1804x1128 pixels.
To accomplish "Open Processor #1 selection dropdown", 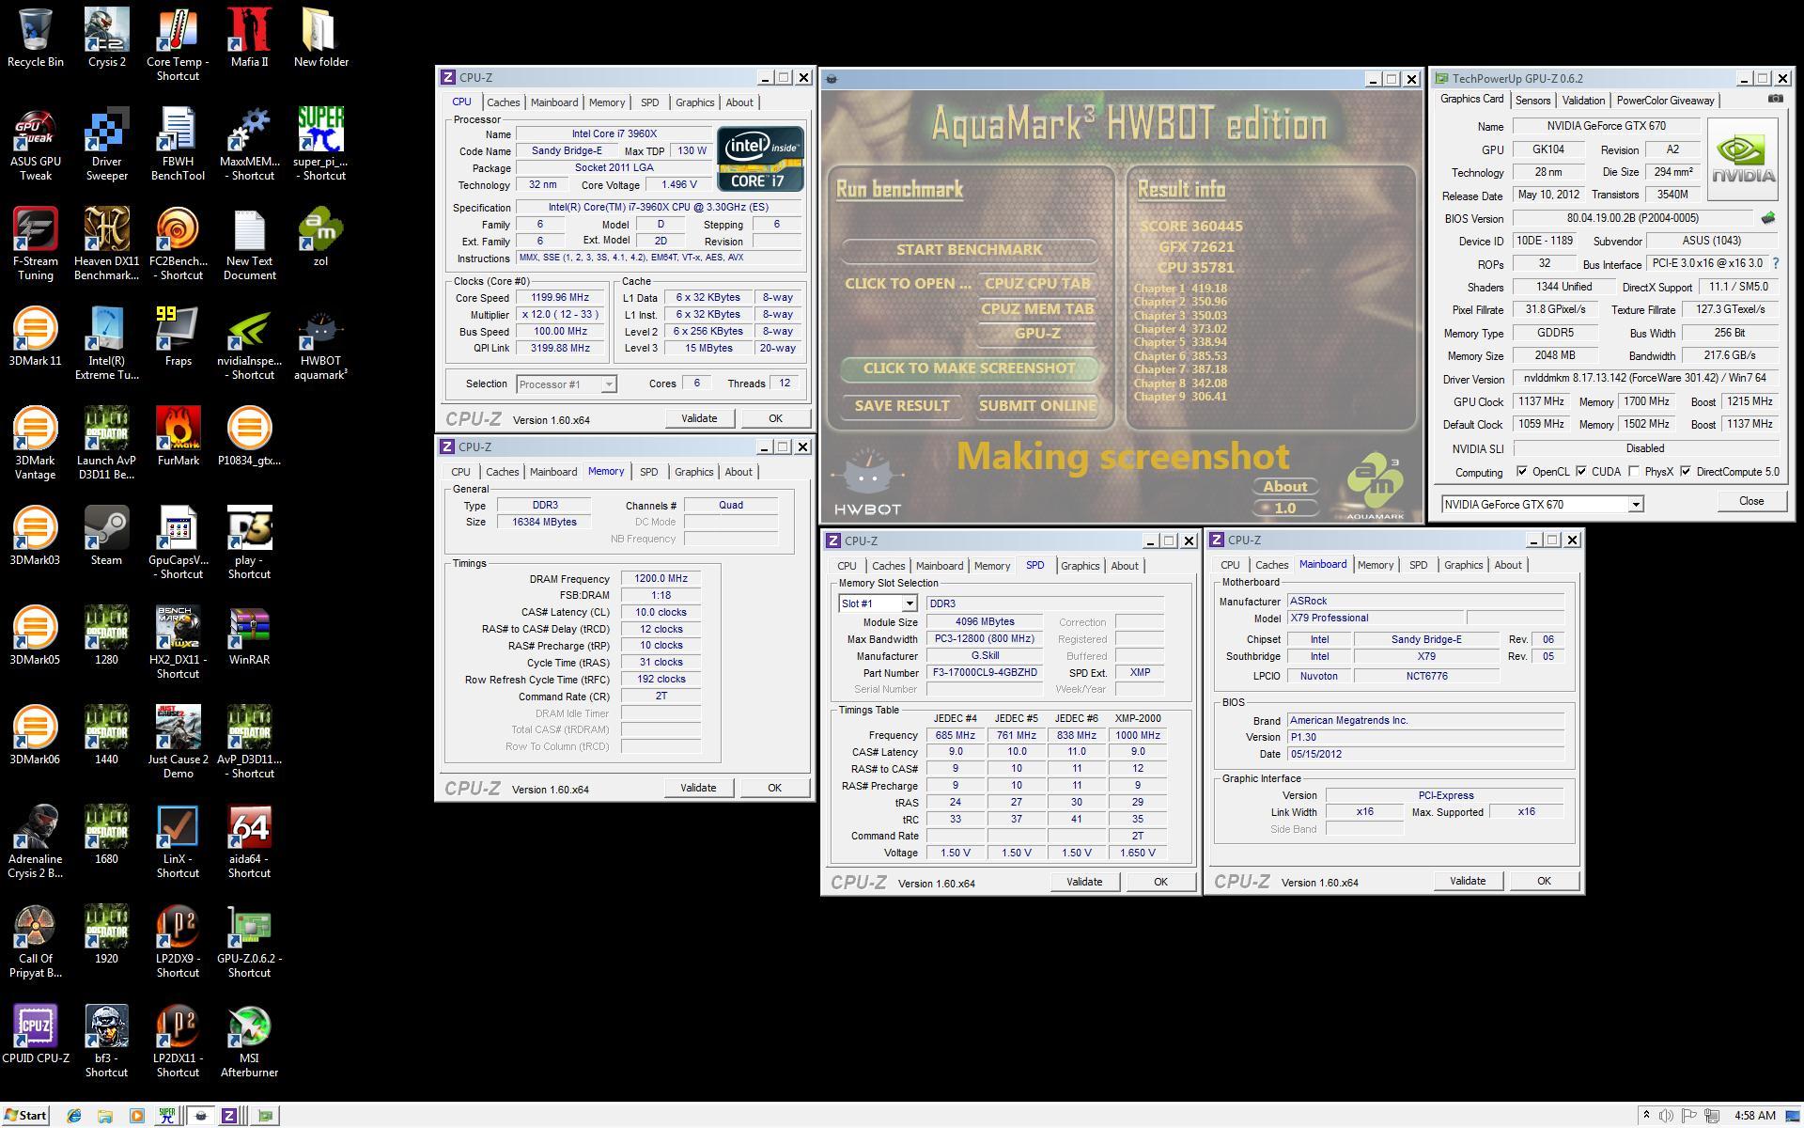I will point(608,384).
